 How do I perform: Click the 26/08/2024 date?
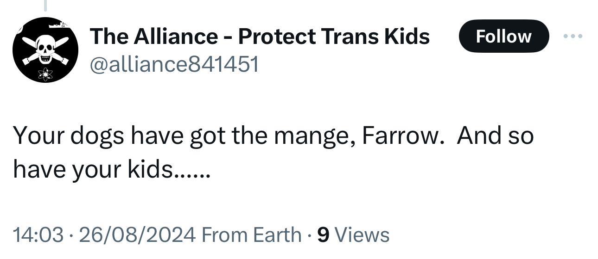[x=137, y=234]
